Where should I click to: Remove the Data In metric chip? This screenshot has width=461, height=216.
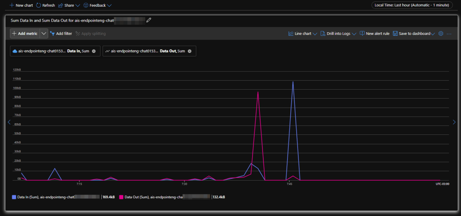pos(94,51)
